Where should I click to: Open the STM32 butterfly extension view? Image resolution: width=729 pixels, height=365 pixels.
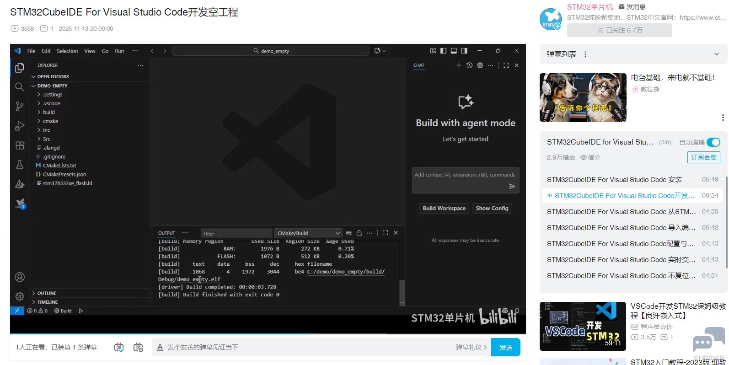[20, 204]
